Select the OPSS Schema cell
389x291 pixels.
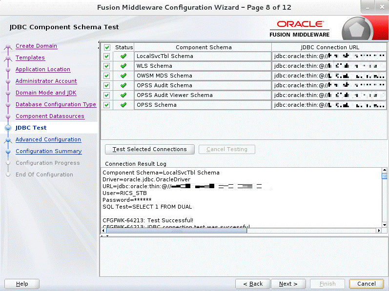(203, 105)
